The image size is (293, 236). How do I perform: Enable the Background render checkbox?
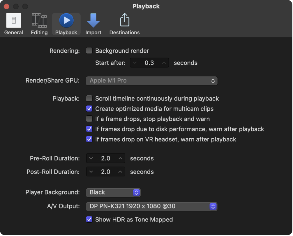pos(89,51)
